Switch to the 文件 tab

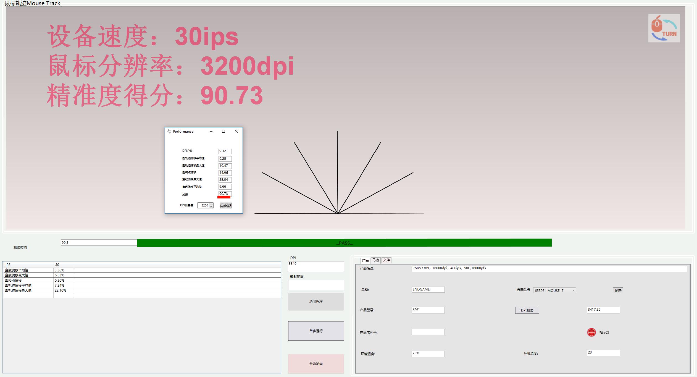tap(386, 260)
